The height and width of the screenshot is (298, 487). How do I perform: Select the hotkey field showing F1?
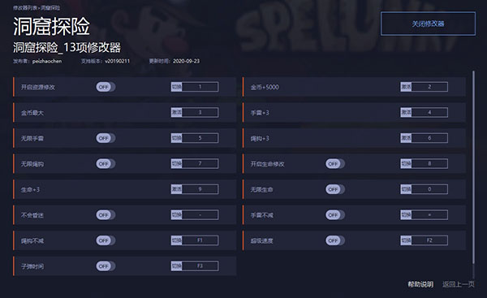click(x=200, y=240)
